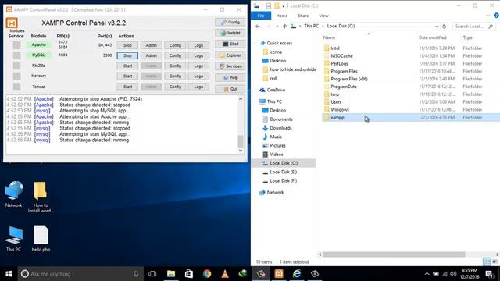
Task: Open VLC from the taskbar
Action: pos(225,274)
